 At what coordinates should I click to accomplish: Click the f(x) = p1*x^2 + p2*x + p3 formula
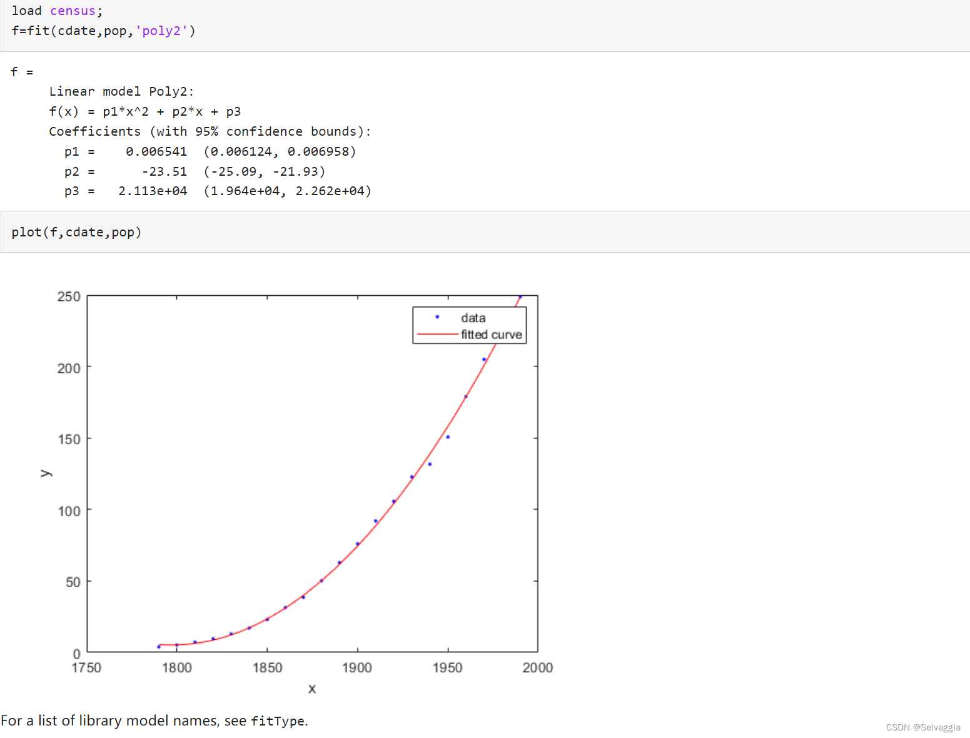[145, 111]
